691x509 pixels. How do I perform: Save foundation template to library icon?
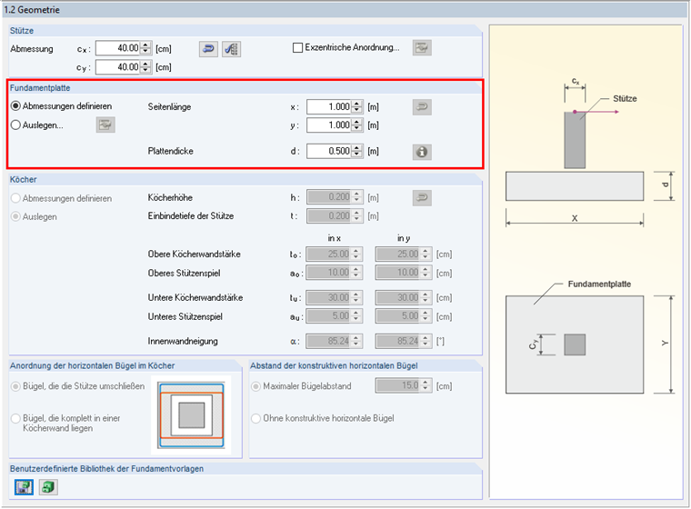tap(24, 487)
